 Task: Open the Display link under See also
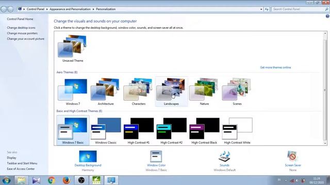pos(11,158)
